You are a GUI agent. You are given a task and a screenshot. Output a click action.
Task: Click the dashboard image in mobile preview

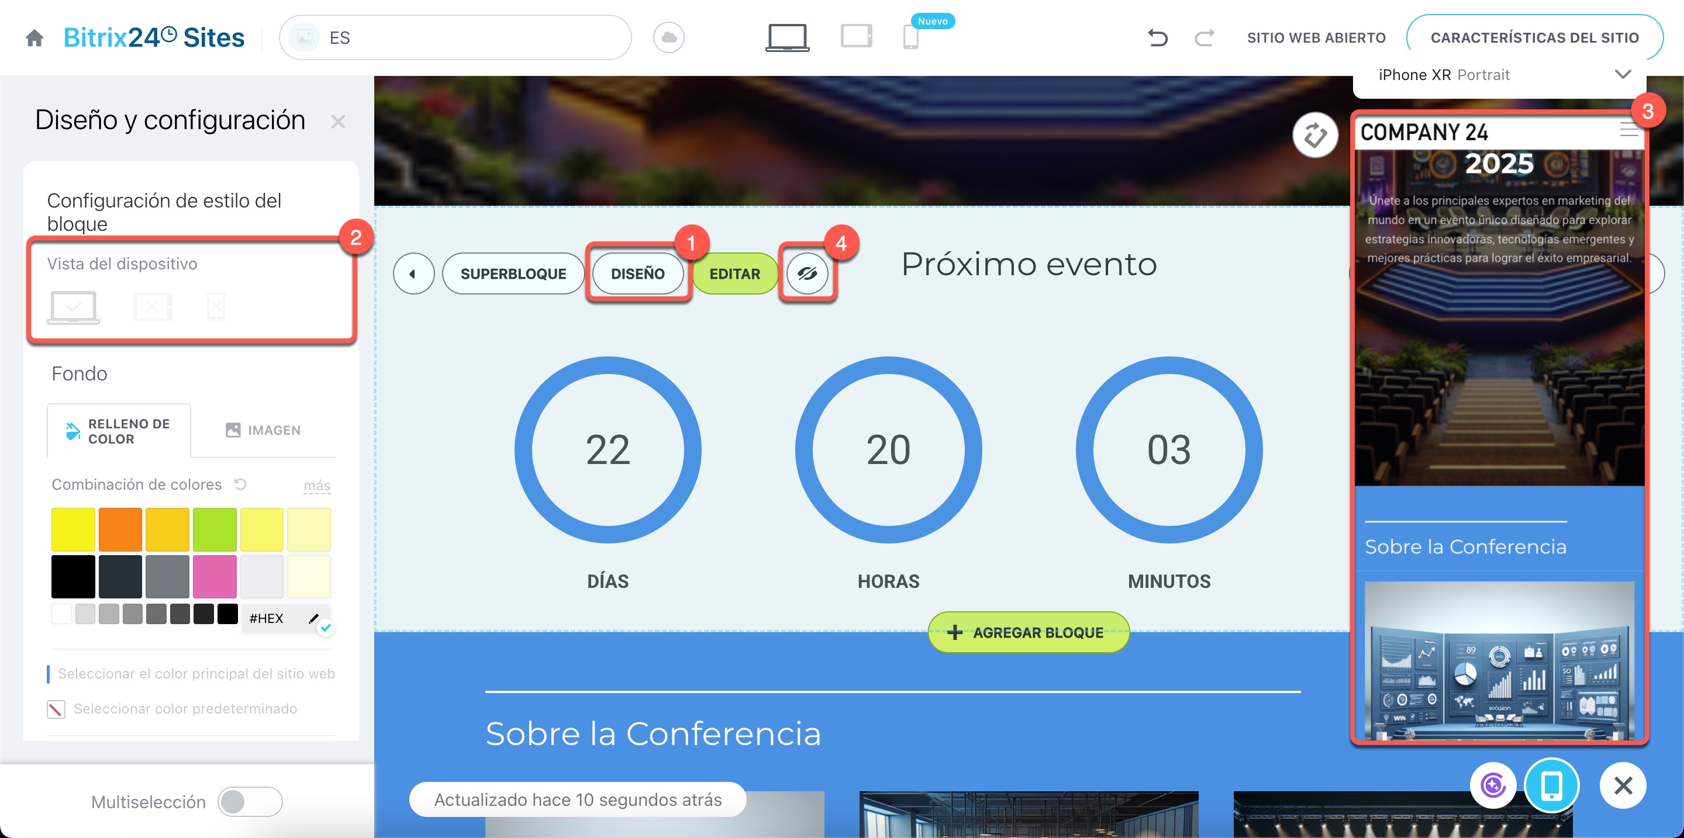(x=1499, y=660)
